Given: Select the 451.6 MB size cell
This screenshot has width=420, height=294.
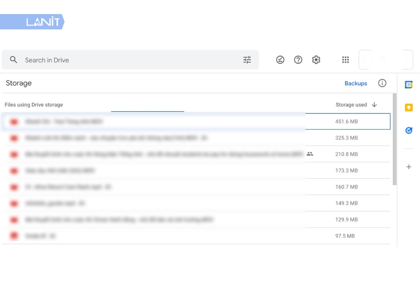Looking at the screenshot, I should (346, 121).
